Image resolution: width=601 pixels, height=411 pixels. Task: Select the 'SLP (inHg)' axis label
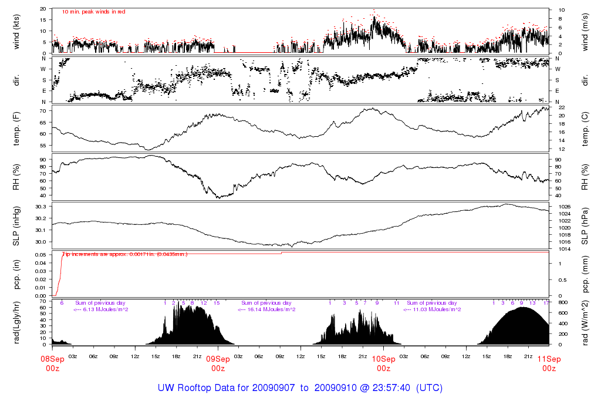click(x=16, y=226)
